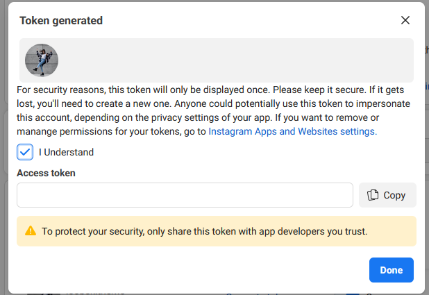Click the Done button
This screenshot has width=429, height=295.
click(x=392, y=270)
